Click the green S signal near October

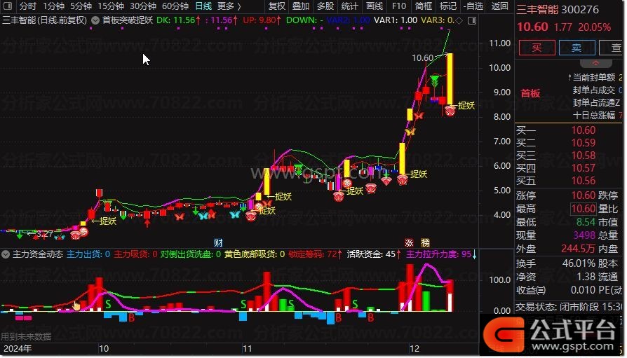pyautogui.click(x=108, y=305)
